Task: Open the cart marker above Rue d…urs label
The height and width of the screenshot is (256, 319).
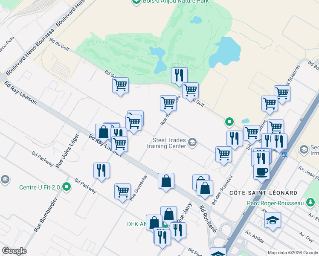Action: (168, 103)
